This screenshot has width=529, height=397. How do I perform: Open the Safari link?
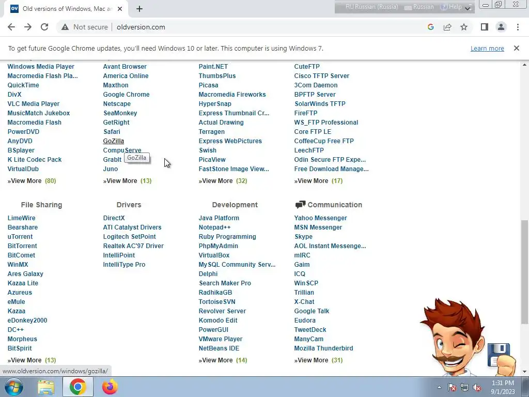point(112,132)
